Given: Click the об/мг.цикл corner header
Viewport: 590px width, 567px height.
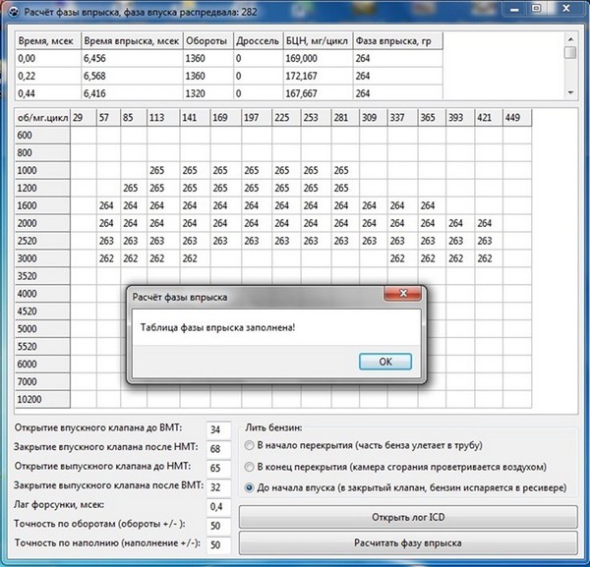Looking at the screenshot, I should (x=42, y=118).
